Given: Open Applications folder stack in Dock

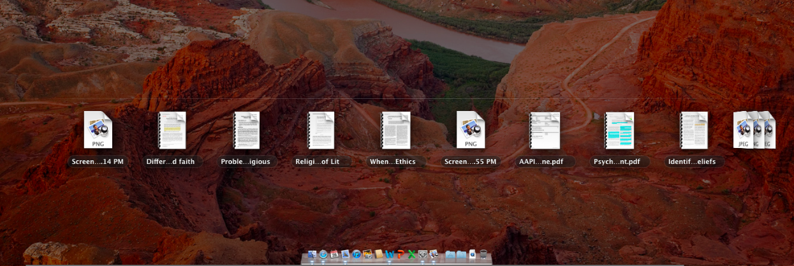Looking at the screenshot, I should point(450,255).
